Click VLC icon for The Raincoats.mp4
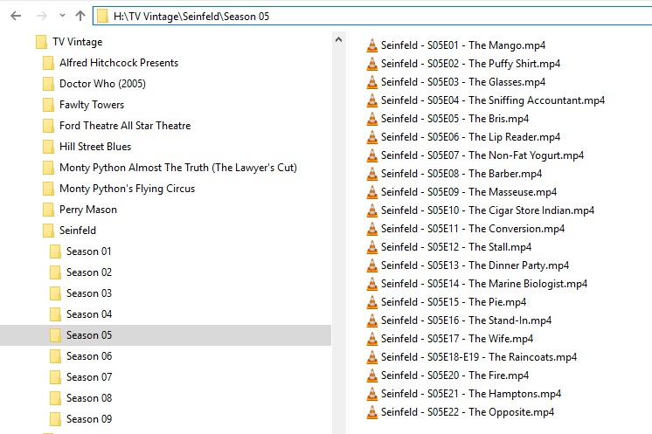 [x=372, y=357]
